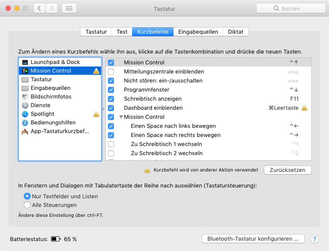Click the Zurücksetzen button
The width and height of the screenshot is (329, 251).
pos(288,170)
